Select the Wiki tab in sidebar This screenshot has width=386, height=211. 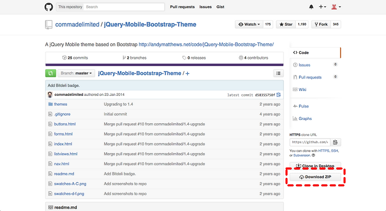pos(315,89)
